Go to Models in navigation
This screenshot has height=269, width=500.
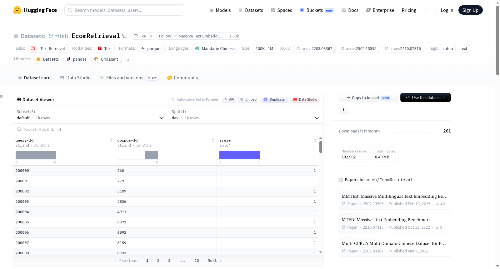coord(220,10)
